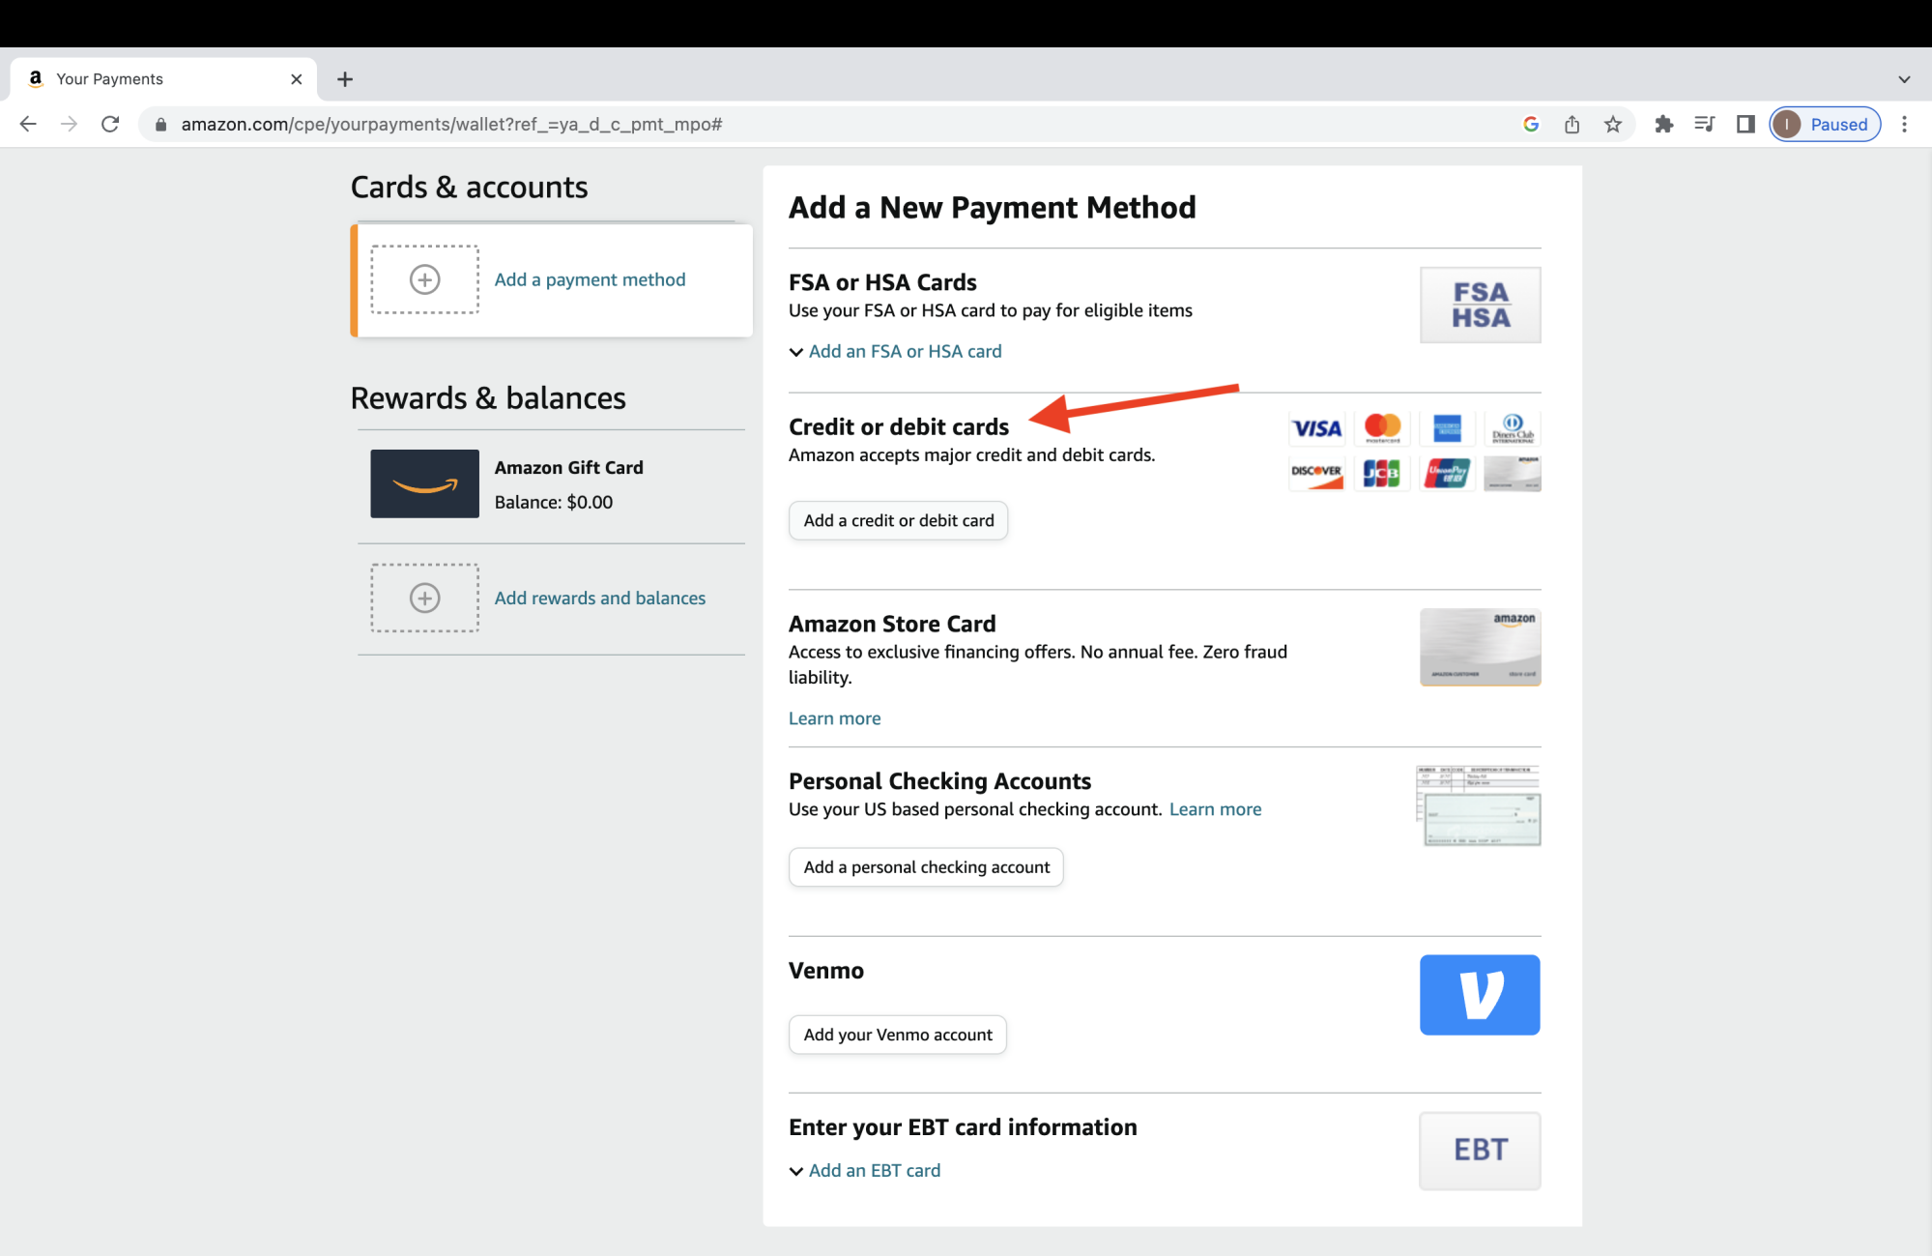Viewport: 1932px width, 1256px height.
Task: Click the Learn more link for Personal Checking
Action: (x=1215, y=808)
